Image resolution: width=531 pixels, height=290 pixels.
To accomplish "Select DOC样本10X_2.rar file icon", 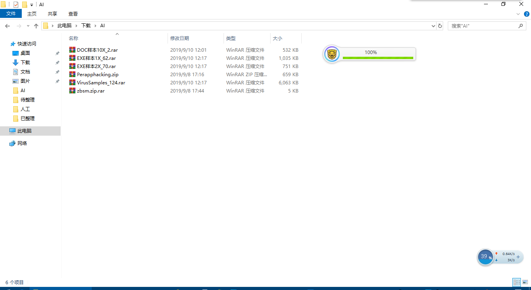I will (72, 50).
